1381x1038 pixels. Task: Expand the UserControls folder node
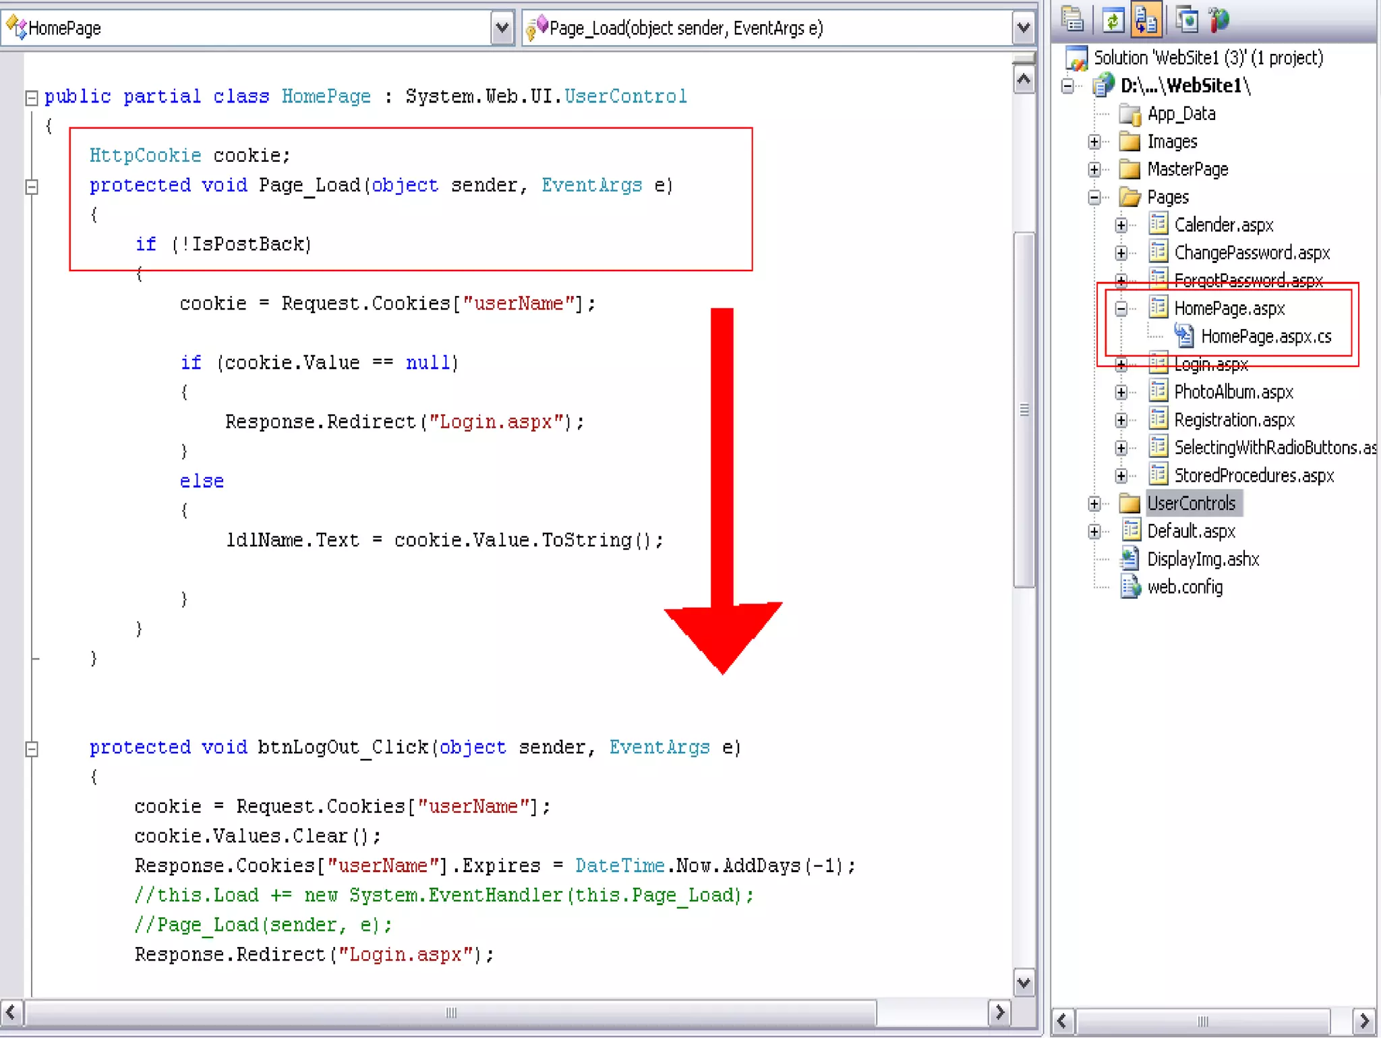click(1094, 503)
